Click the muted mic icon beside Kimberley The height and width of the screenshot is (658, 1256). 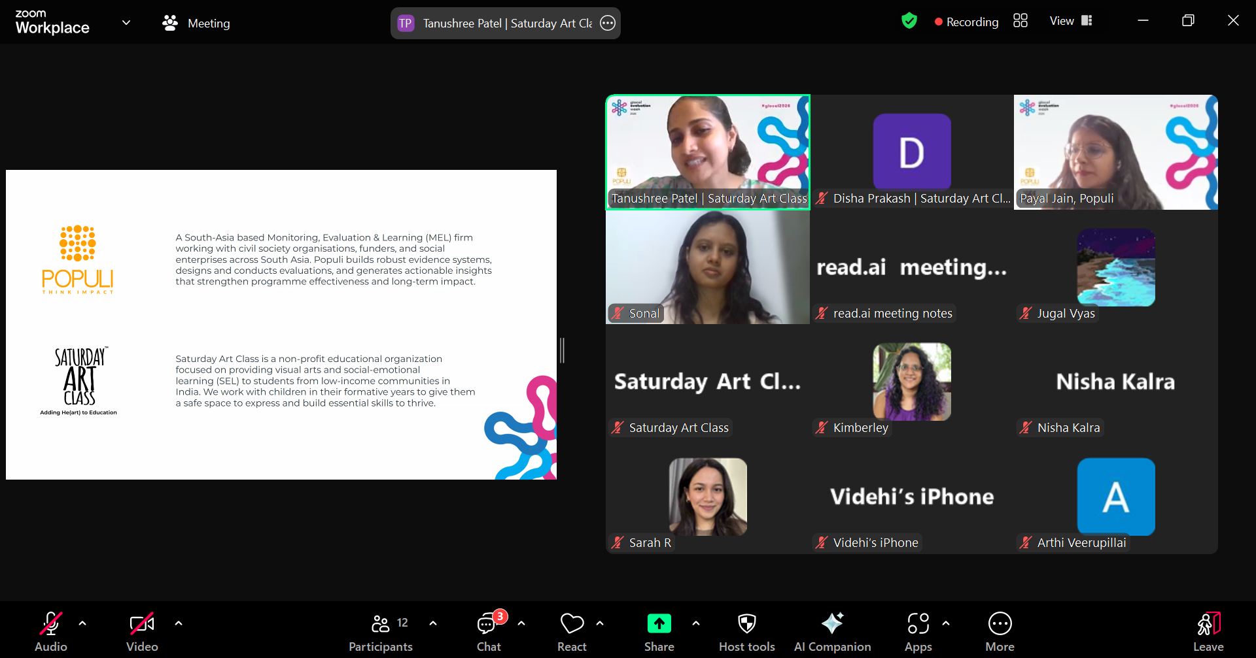[822, 427]
